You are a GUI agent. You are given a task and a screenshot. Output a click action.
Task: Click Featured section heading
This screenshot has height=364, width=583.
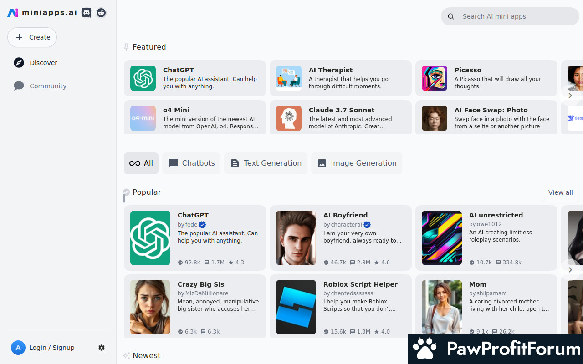[x=149, y=47]
